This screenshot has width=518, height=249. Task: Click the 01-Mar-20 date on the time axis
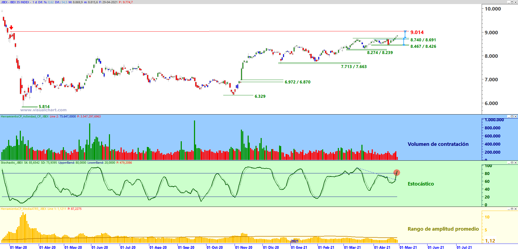tap(18, 247)
